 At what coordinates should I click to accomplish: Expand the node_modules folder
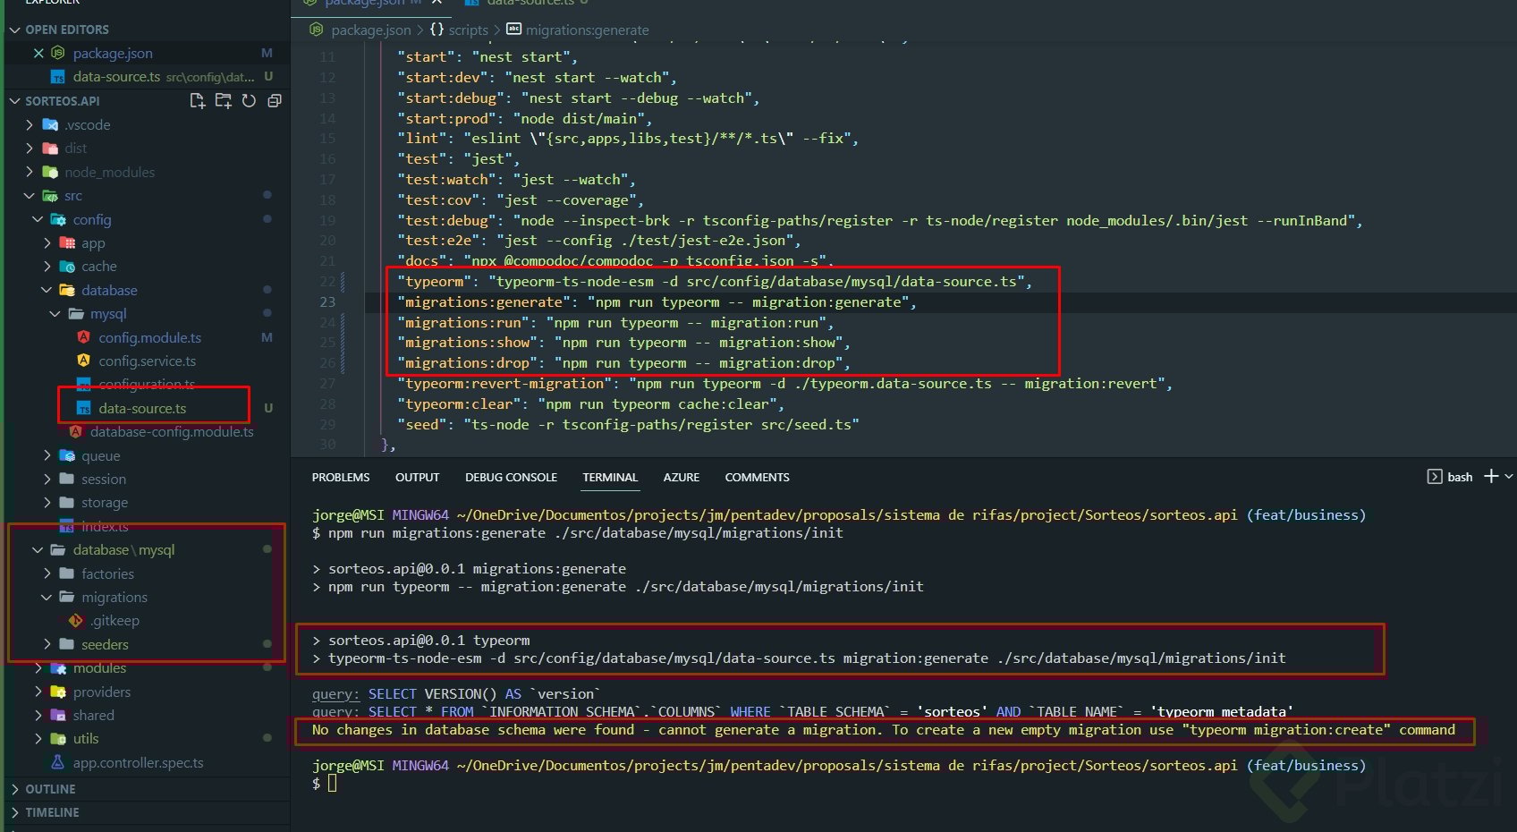point(30,172)
